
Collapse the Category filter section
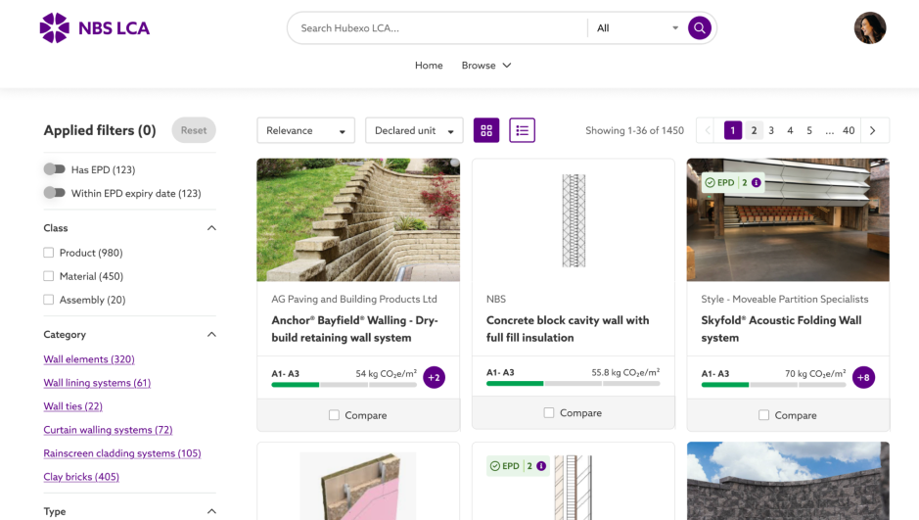click(211, 335)
